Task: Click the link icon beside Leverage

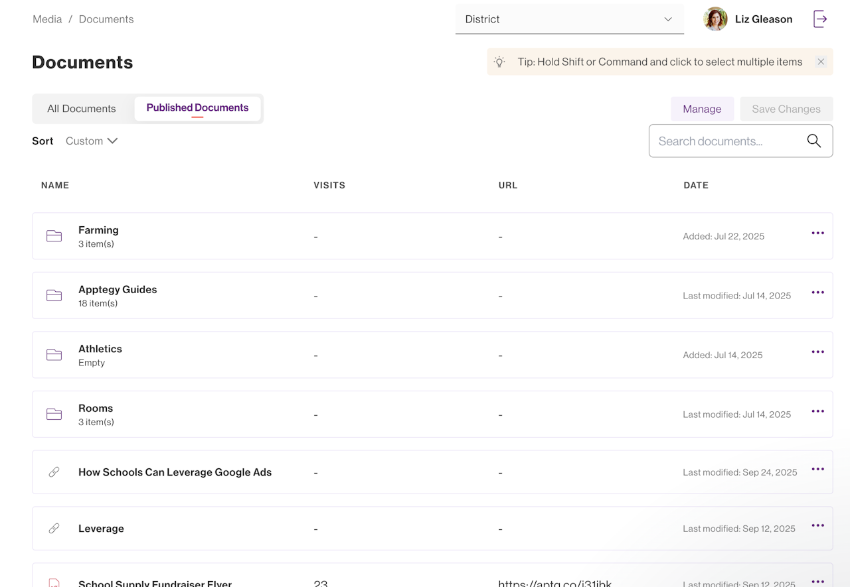Action: [x=54, y=529]
